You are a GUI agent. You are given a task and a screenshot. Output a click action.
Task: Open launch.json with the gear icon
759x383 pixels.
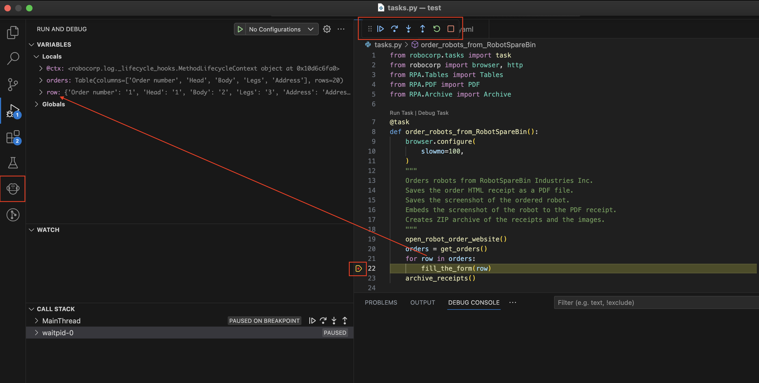click(327, 29)
